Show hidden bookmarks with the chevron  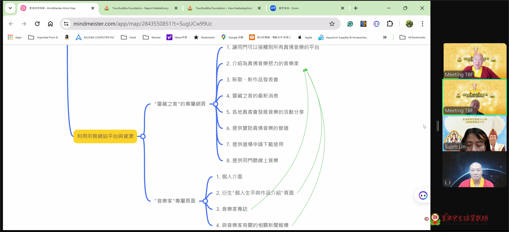pyautogui.click(x=385, y=37)
